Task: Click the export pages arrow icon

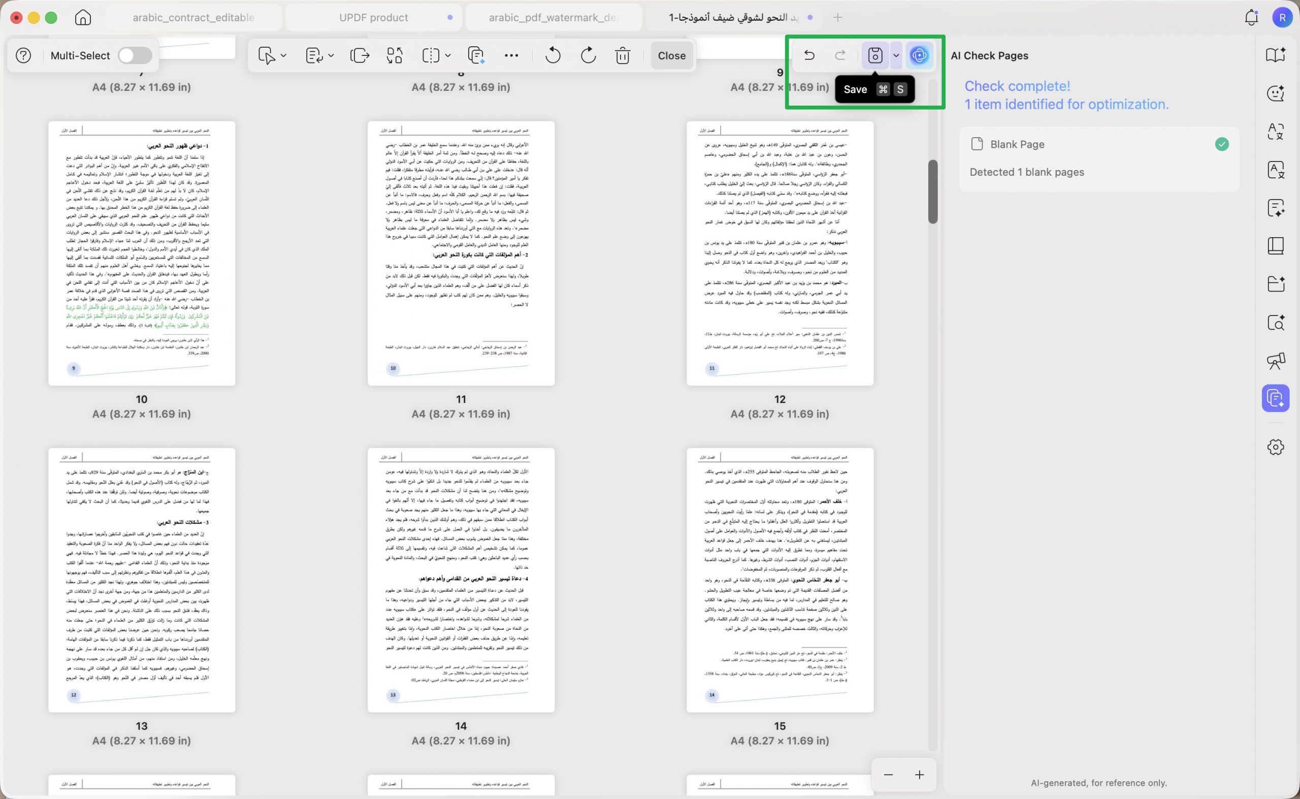Action: tap(360, 55)
